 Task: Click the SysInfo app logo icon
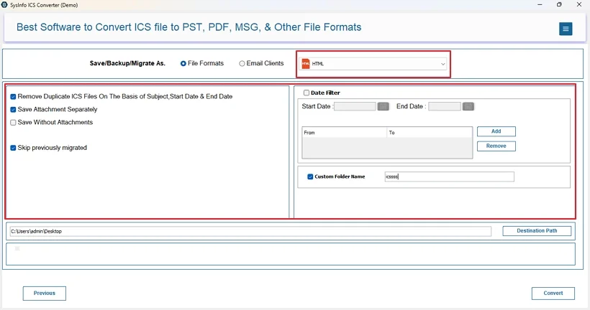(x=4, y=5)
